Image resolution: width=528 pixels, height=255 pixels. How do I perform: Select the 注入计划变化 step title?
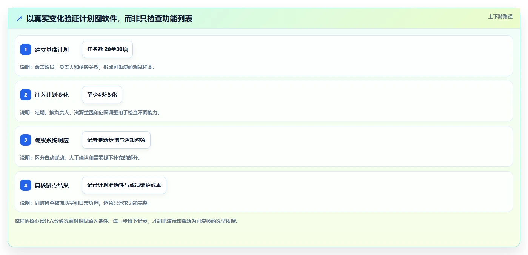coord(52,95)
